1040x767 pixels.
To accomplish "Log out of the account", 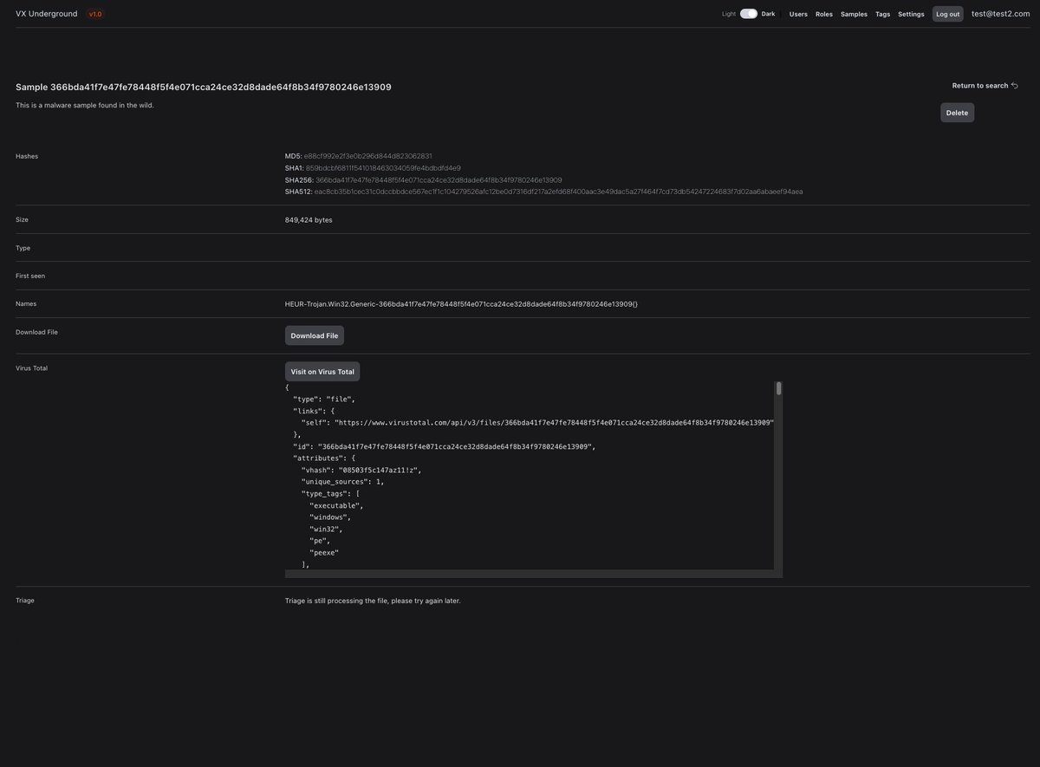I will point(947,14).
